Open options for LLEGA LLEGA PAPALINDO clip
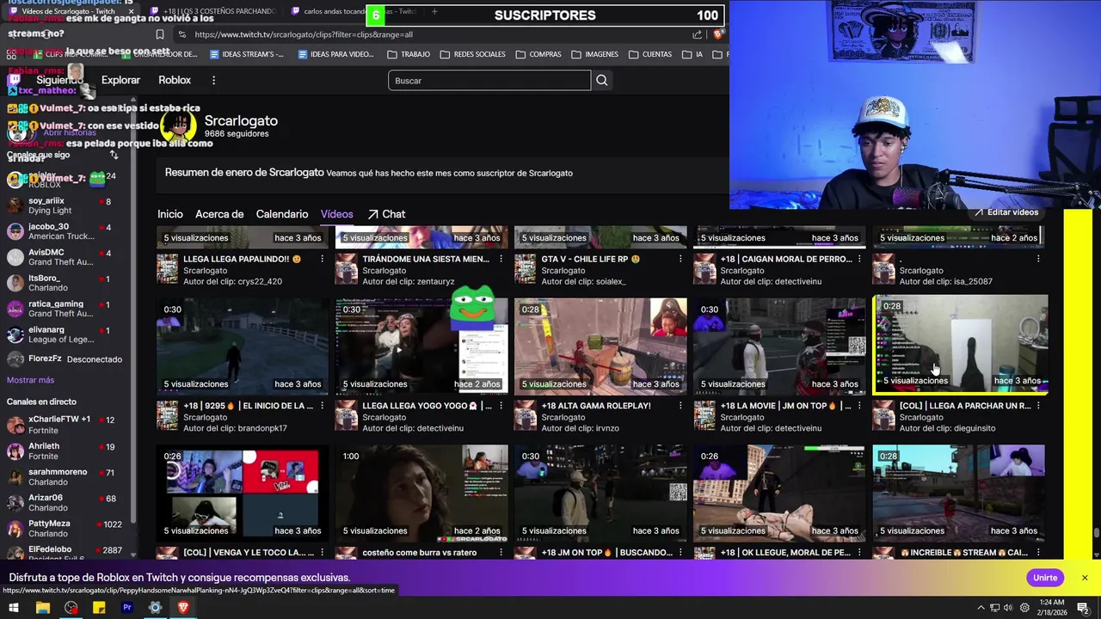The image size is (1101, 619). [322, 259]
